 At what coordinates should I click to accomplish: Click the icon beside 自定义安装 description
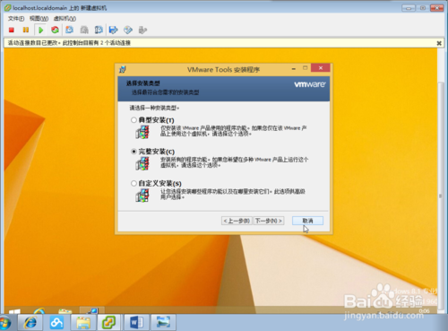pos(142,196)
